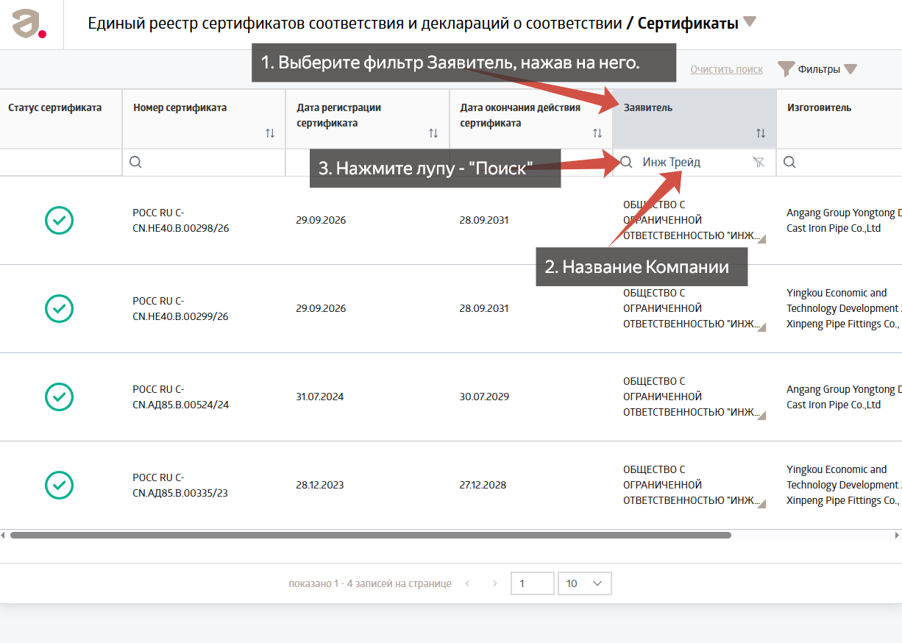Click status checkmark for certificate 00298/26
This screenshot has height=643, width=902.
coord(59,220)
